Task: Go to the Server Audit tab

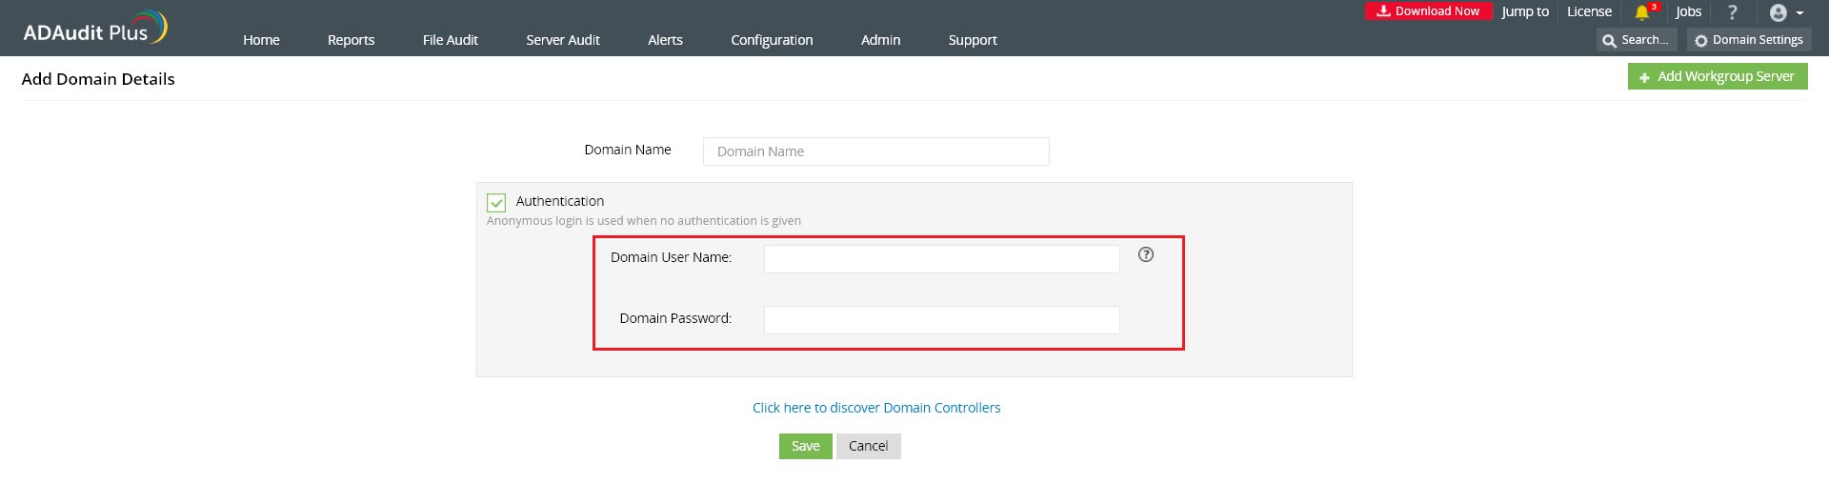Action: [x=563, y=40]
